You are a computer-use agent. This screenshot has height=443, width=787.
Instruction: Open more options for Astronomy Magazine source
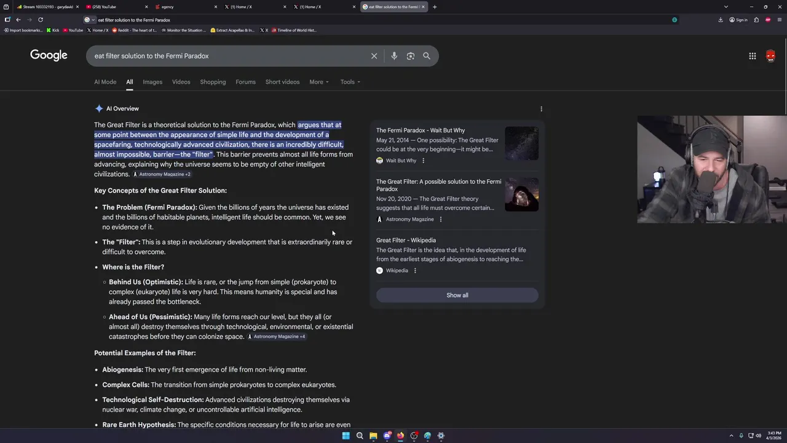pyautogui.click(x=440, y=219)
